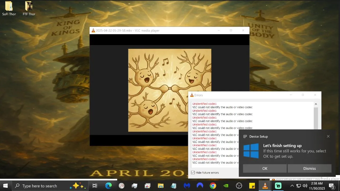Close the Device Setup toast with X
Viewport: 340px width, 191px height.
[x=328, y=136]
